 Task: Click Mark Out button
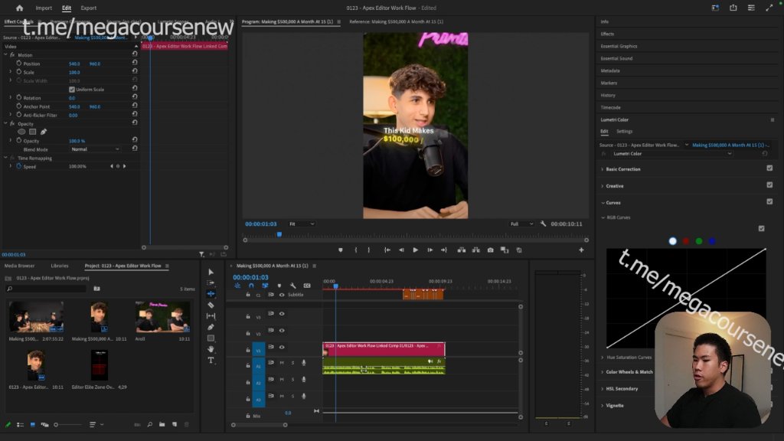(x=369, y=250)
